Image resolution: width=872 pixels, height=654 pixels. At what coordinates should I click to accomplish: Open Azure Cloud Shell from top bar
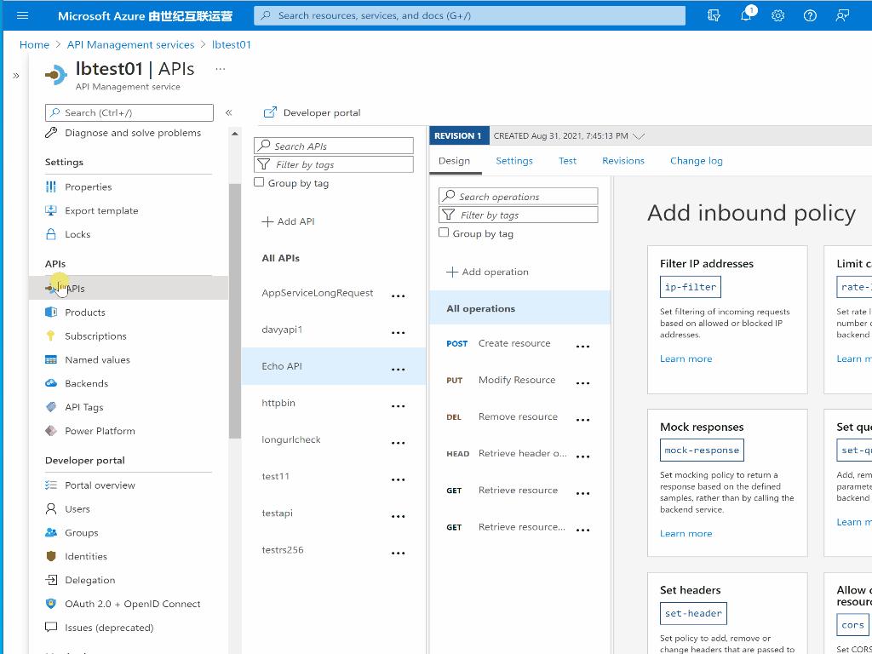[x=714, y=14]
